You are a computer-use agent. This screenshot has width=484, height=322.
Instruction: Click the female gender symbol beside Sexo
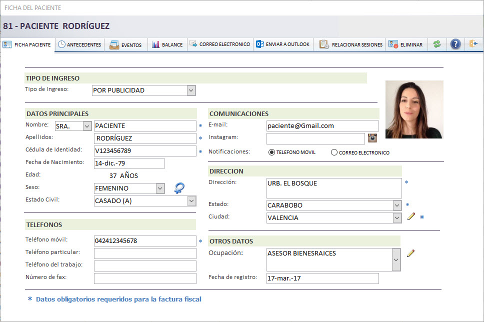179,187
